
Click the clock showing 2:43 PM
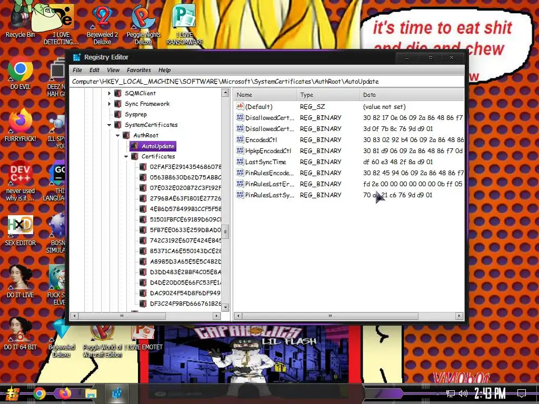[490, 393]
